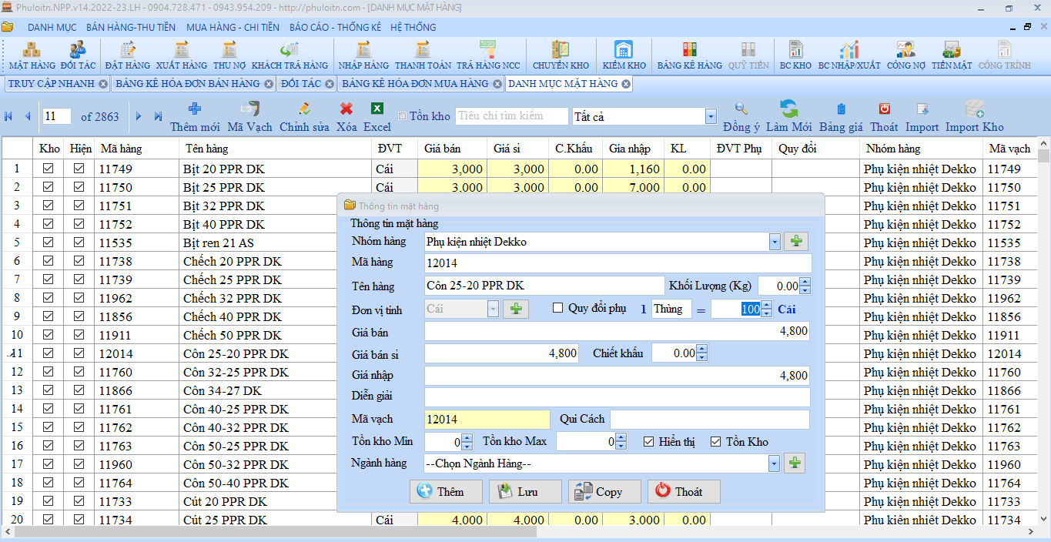Toggle the Tồn Kho checkbox in dialog

715,442
